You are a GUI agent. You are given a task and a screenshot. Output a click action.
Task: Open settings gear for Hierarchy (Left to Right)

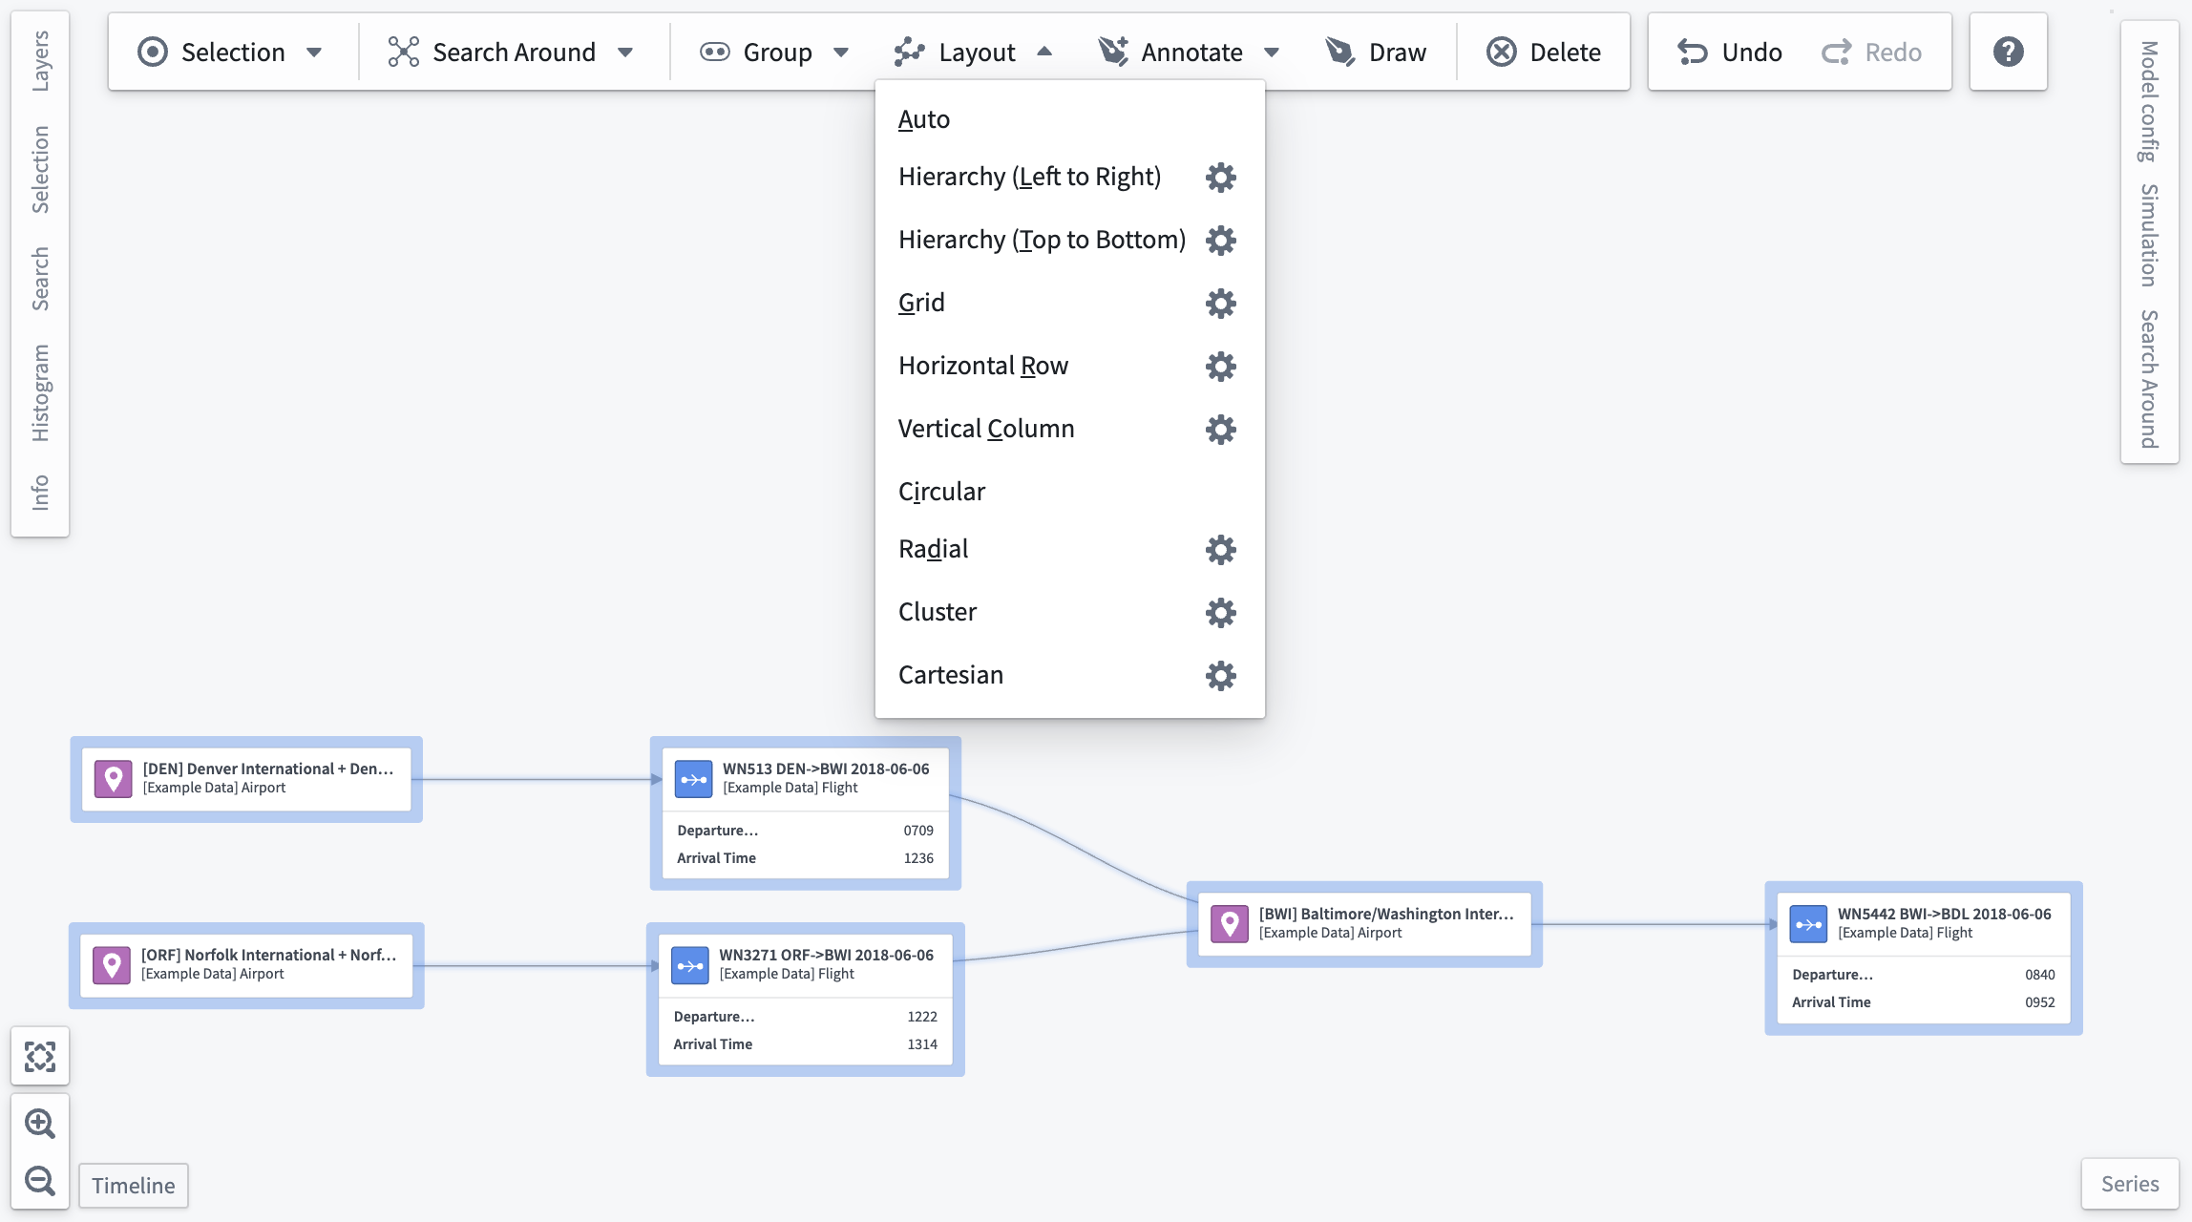[1220, 178]
